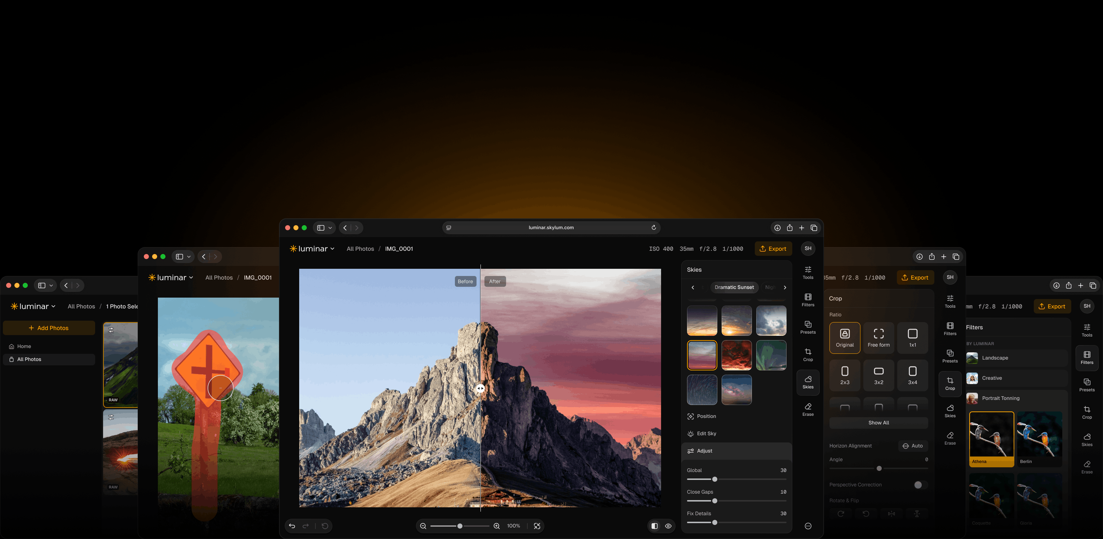Click Global slider handle
This screenshot has height=539, width=1103.
point(714,479)
